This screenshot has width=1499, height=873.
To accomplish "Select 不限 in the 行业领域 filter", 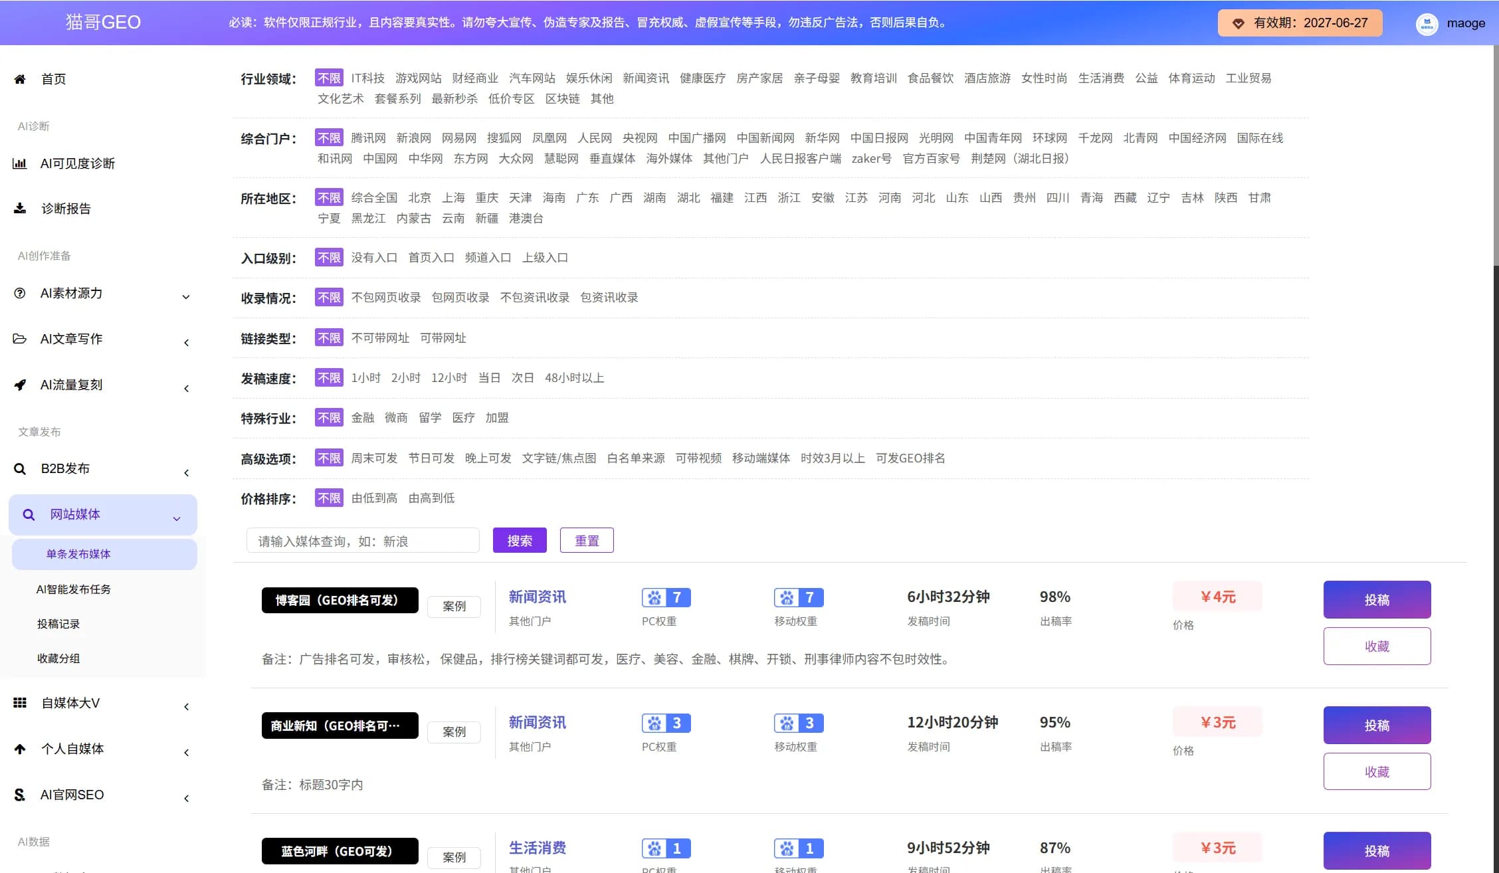I will coord(329,78).
